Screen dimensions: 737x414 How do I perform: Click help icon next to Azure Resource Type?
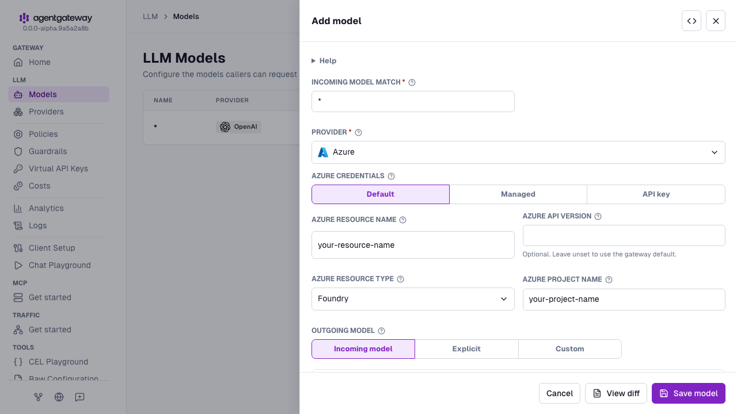[400, 279]
